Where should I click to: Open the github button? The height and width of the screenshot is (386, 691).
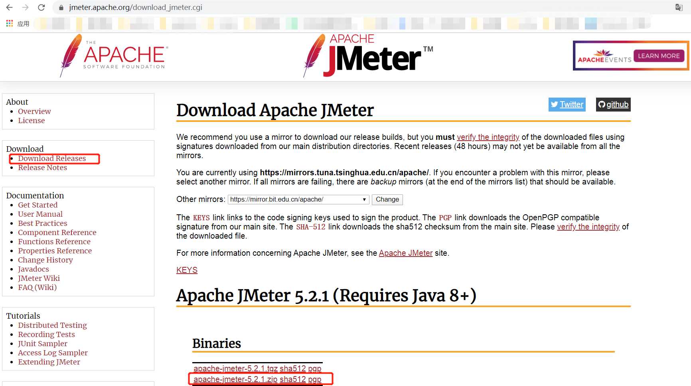click(613, 104)
